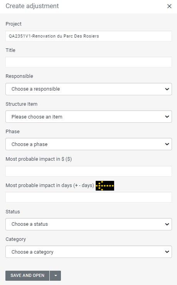Expand the Choose a category dropdown
The height and width of the screenshot is (285, 177).
(x=89, y=252)
